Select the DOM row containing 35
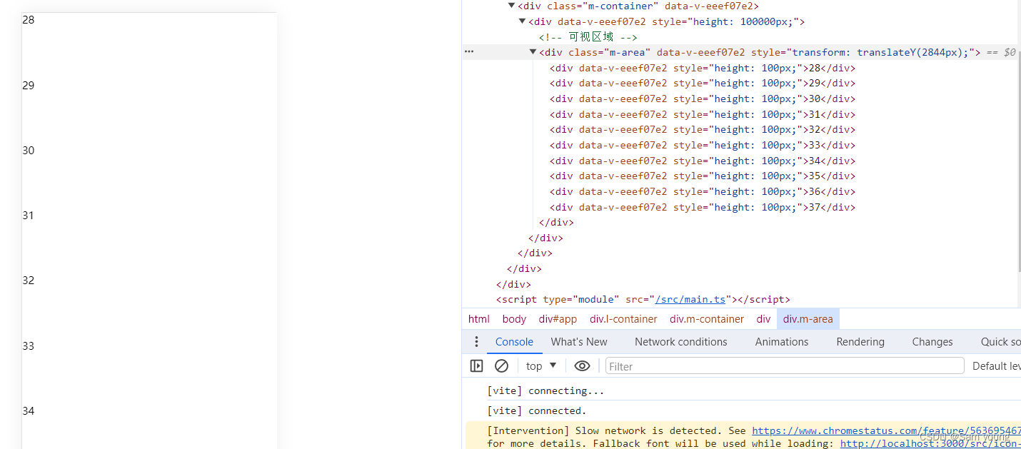 click(703, 176)
